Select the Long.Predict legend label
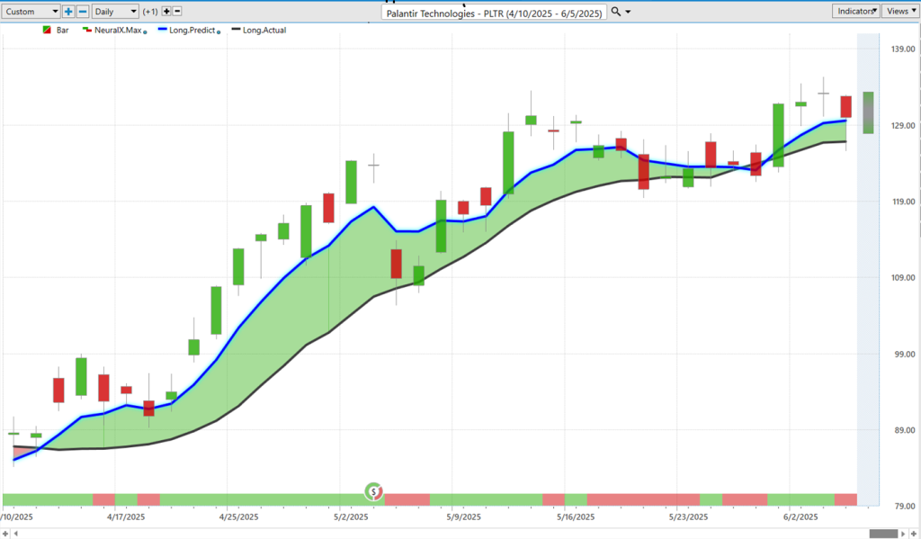This screenshot has width=921, height=539. click(192, 30)
